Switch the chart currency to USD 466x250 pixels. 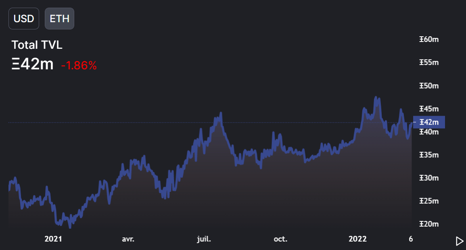tap(24, 19)
